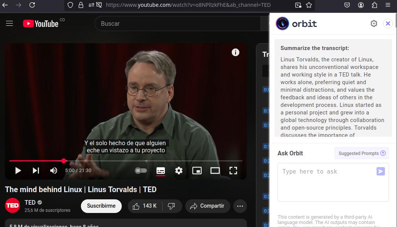Skip to the next video
The width and height of the screenshot is (397, 227).
(36, 171)
